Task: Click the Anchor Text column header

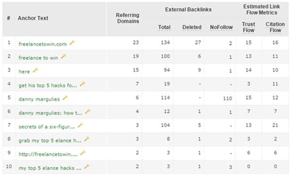Action: (x=33, y=18)
